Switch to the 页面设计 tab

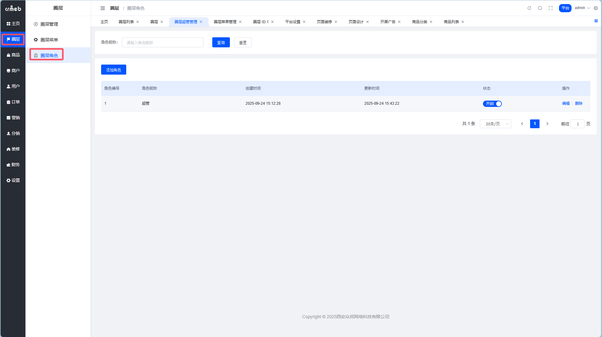356,22
